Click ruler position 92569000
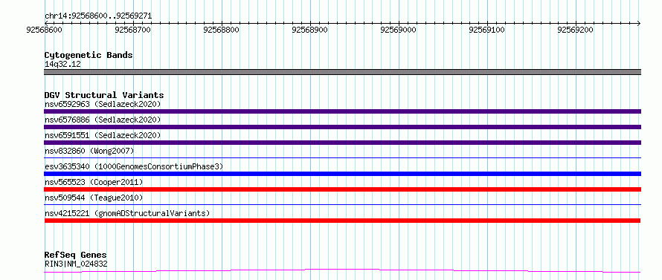Image resolution: width=662 pixels, height=280 pixels. [x=398, y=30]
